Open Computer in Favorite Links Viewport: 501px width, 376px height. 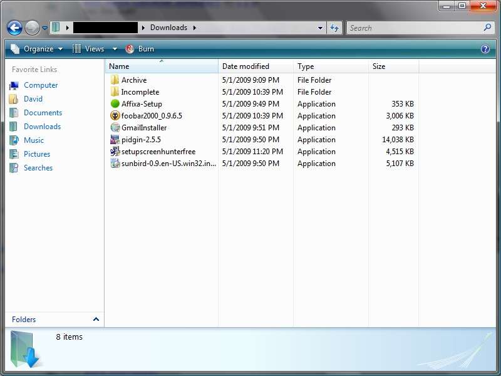pyautogui.click(x=41, y=85)
